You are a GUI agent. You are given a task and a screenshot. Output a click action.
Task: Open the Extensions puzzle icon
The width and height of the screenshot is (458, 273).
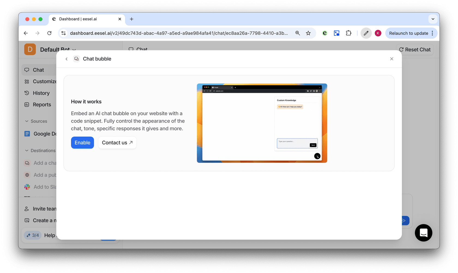[348, 33]
